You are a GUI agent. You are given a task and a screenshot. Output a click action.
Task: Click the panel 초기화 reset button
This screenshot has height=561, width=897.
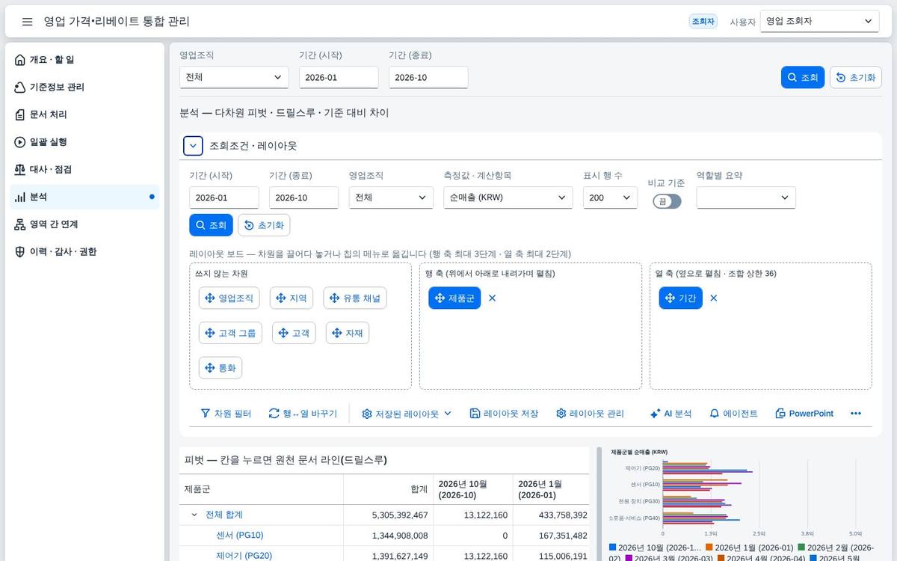click(x=264, y=225)
